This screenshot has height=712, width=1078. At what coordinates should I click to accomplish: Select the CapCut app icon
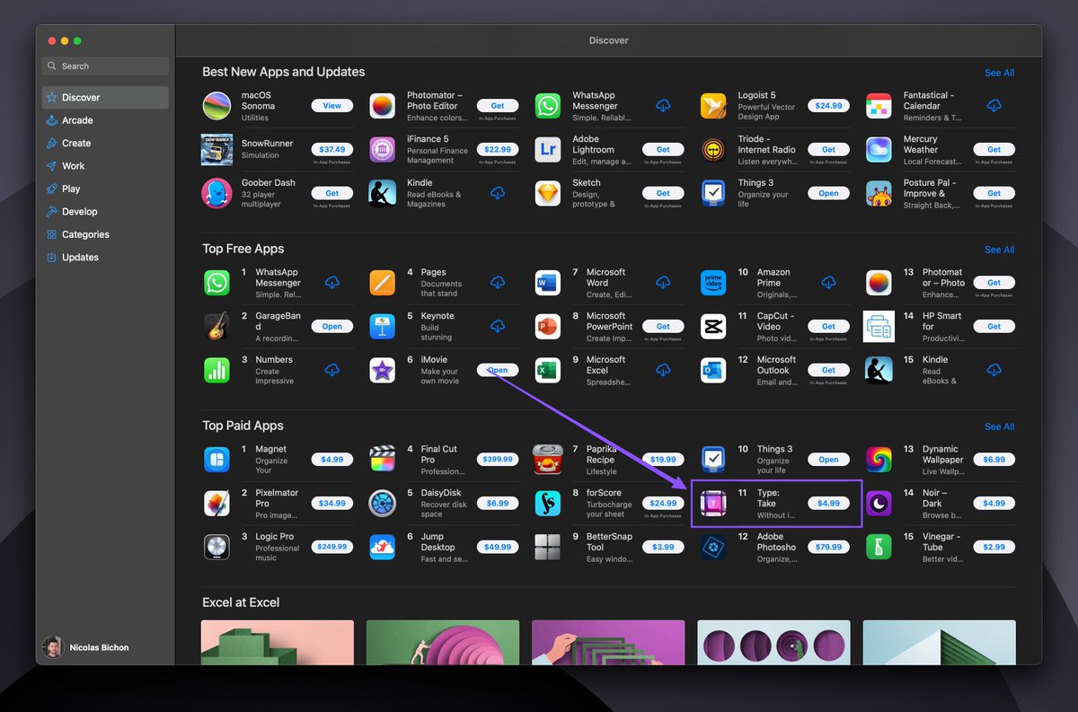pyautogui.click(x=713, y=327)
